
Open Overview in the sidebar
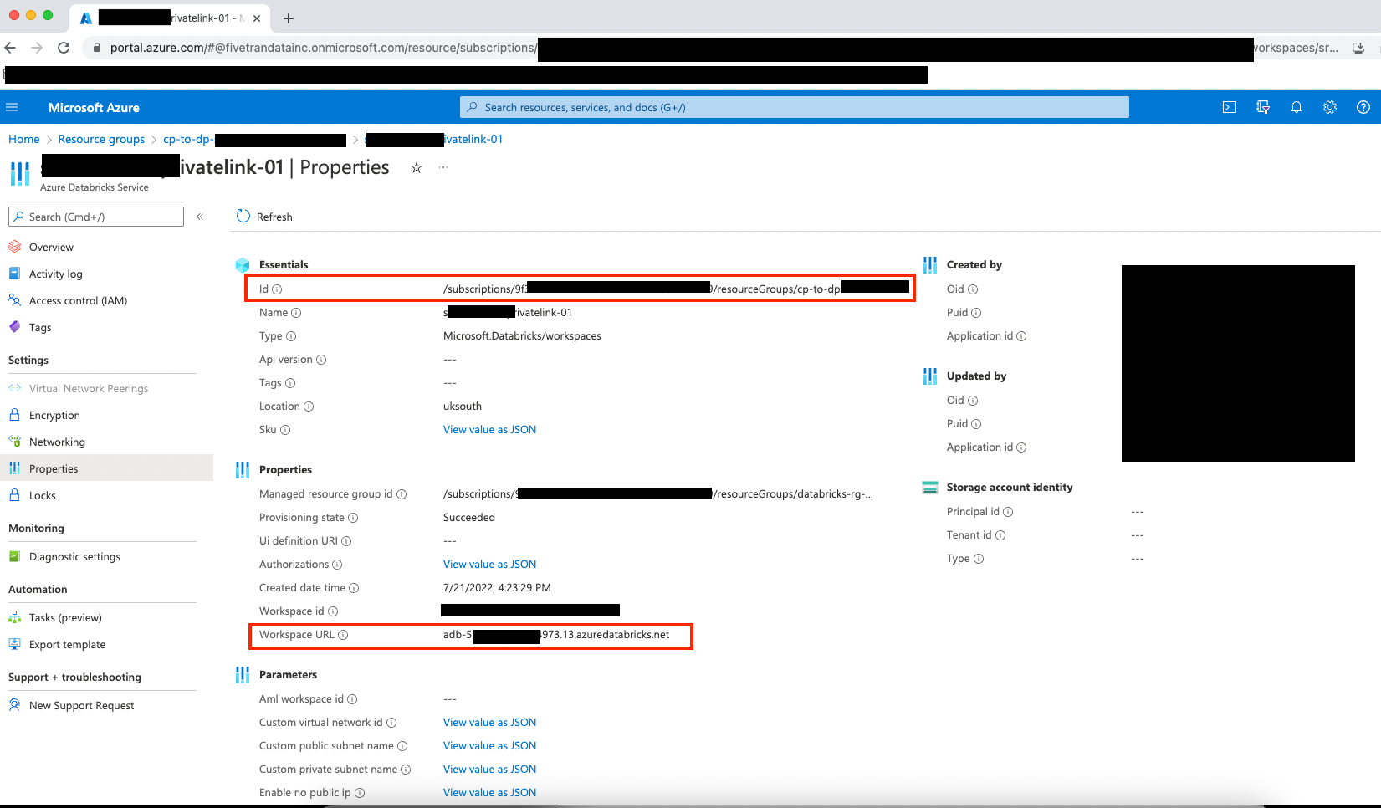tap(51, 247)
